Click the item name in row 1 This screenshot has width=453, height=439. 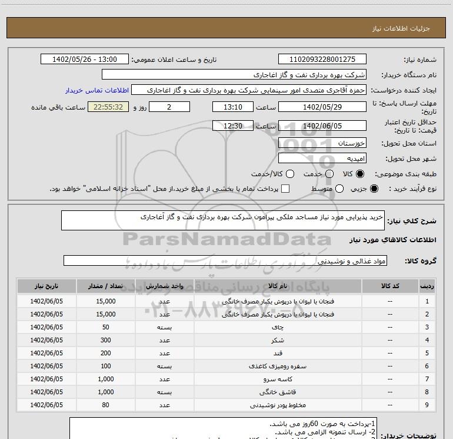tap(278, 301)
